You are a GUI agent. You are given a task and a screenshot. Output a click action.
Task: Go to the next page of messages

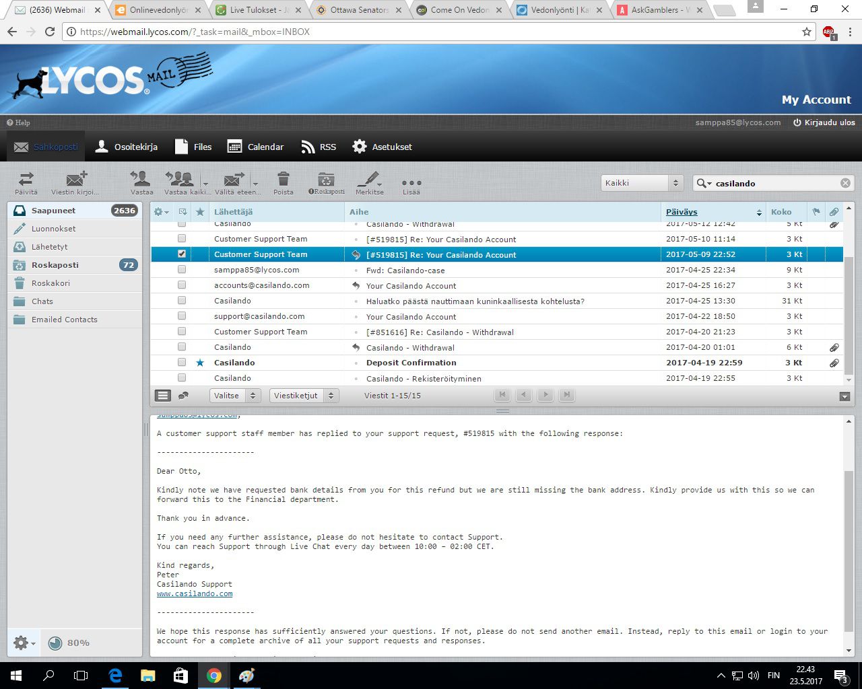pos(545,395)
